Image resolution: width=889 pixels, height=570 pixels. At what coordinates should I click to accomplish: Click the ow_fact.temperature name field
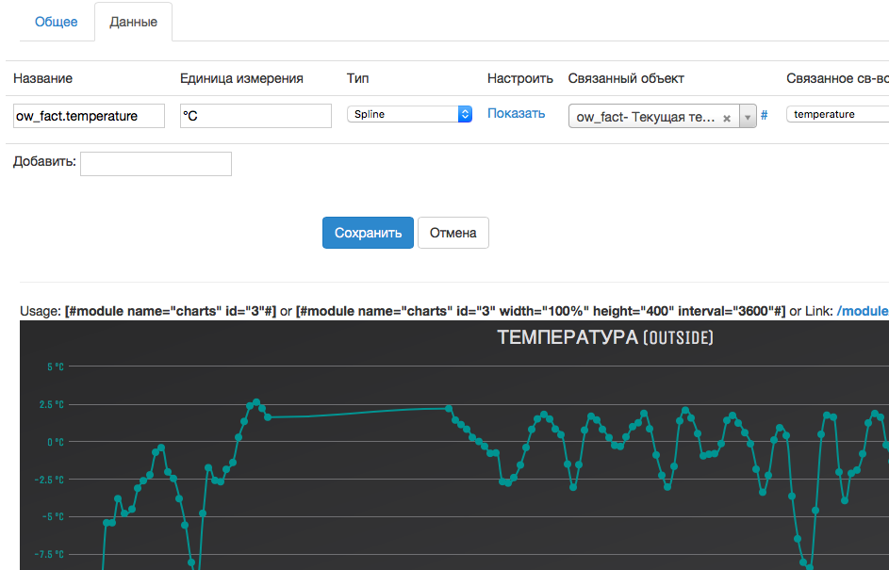click(x=90, y=116)
